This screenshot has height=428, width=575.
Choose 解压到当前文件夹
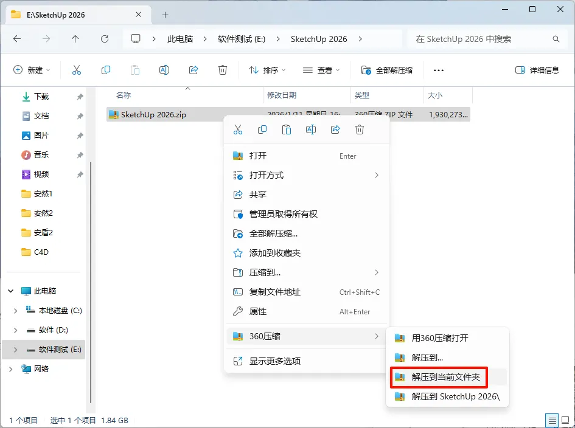(x=447, y=377)
